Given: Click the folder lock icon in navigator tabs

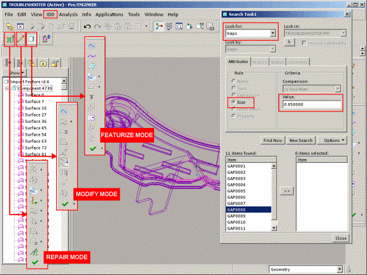Looking at the screenshot, I should coord(55,63).
